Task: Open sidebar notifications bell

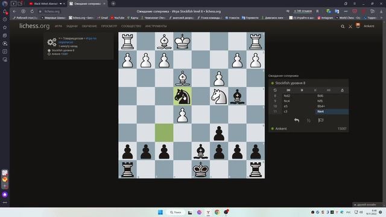Action: pos(5,11)
